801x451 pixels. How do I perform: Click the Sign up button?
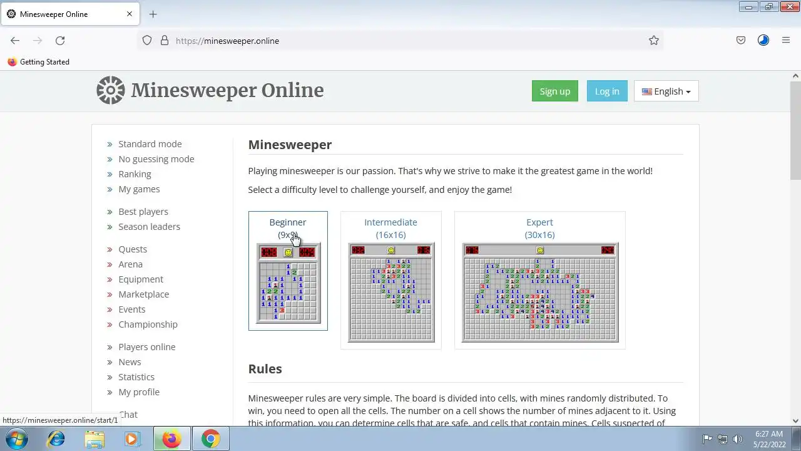555,91
